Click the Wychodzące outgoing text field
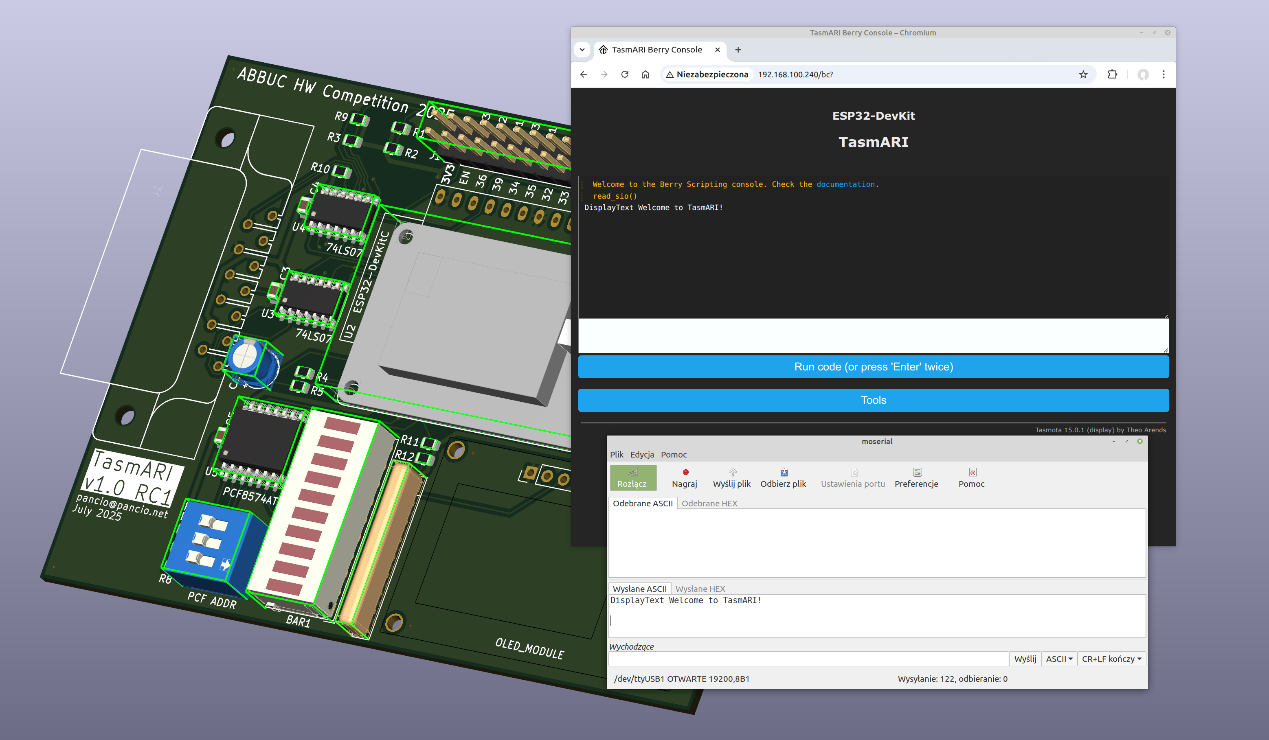 click(808, 659)
